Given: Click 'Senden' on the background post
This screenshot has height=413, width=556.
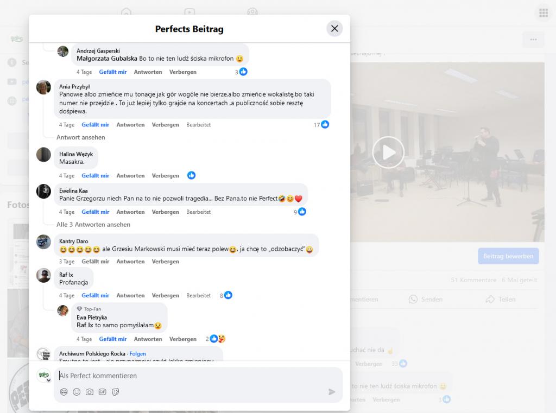Looking at the screenshot, I should pos(426,300).
